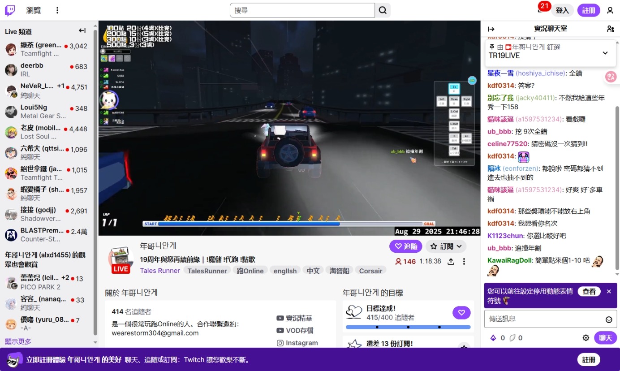Screen dimensions: 620x371
Task: Collapse the Live channels sidebar
Action: coord(82,31)
